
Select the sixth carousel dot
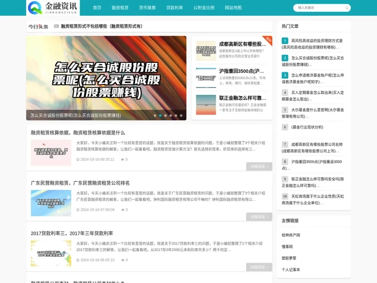181,115
